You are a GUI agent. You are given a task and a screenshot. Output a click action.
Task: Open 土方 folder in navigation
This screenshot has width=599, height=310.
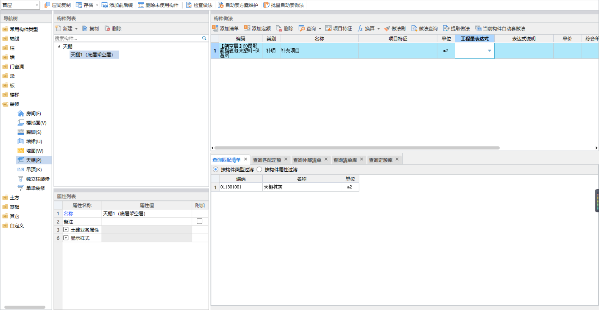11,198
